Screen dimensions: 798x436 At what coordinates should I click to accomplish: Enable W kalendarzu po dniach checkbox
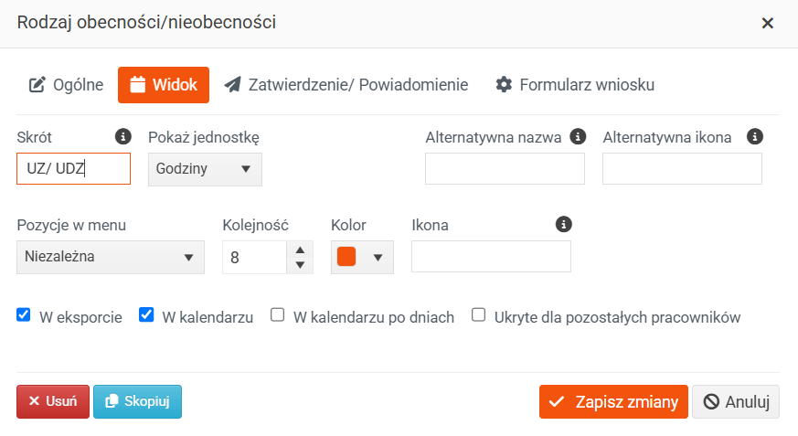pyautogui.click(x=277, y=315)
